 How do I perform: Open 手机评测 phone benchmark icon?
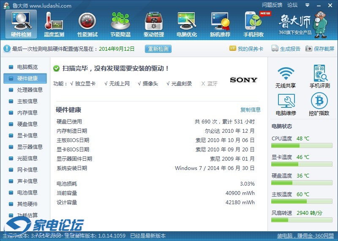(319, 77)
